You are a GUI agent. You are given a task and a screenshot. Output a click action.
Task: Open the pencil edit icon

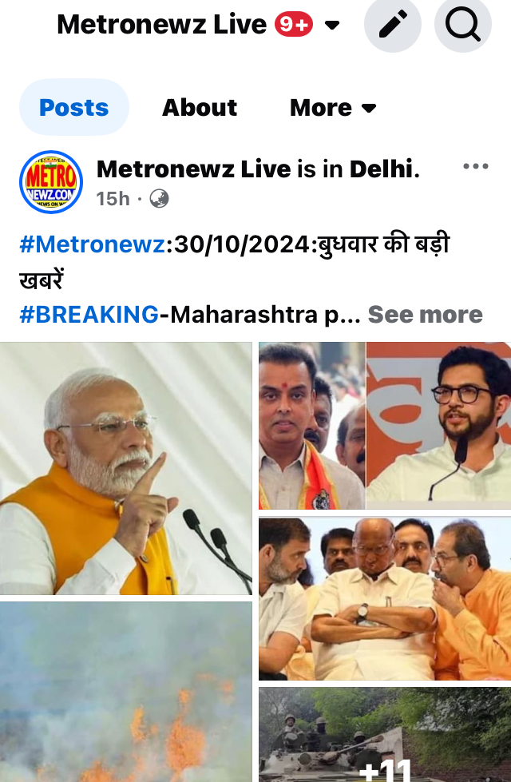tap(392, 23)
